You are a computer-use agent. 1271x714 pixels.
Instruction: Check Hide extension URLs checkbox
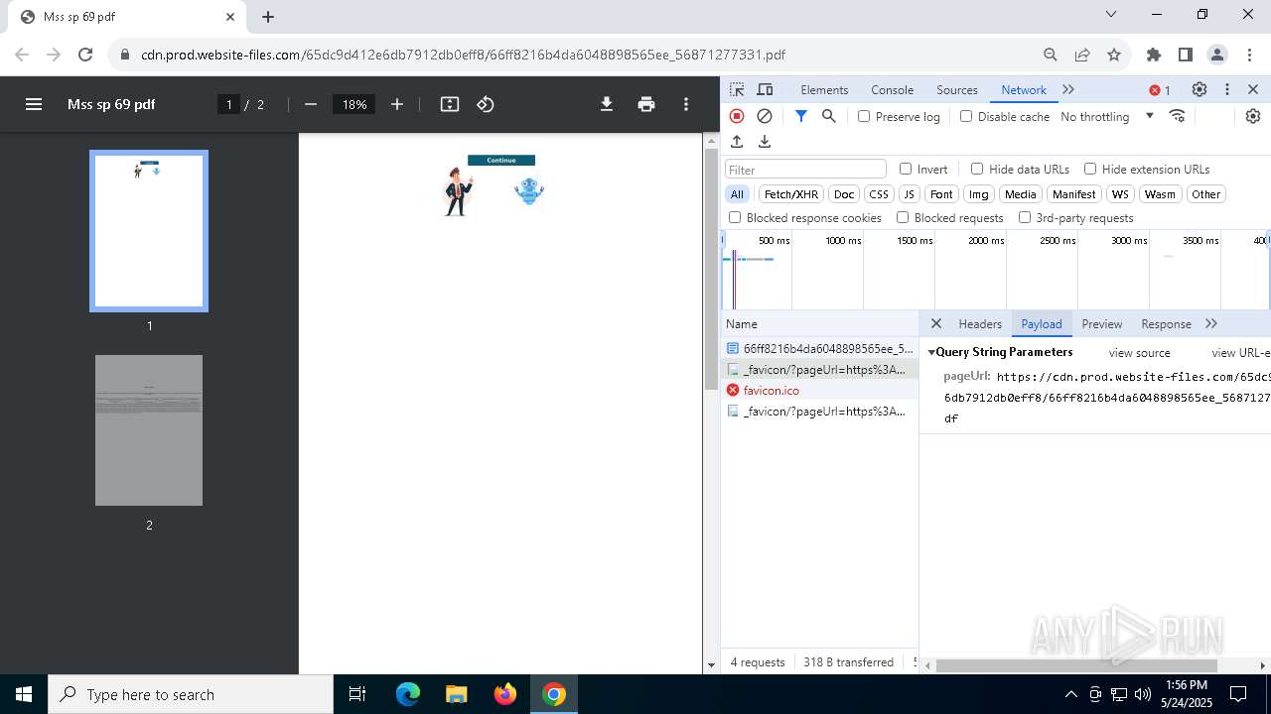point(1090,169)
